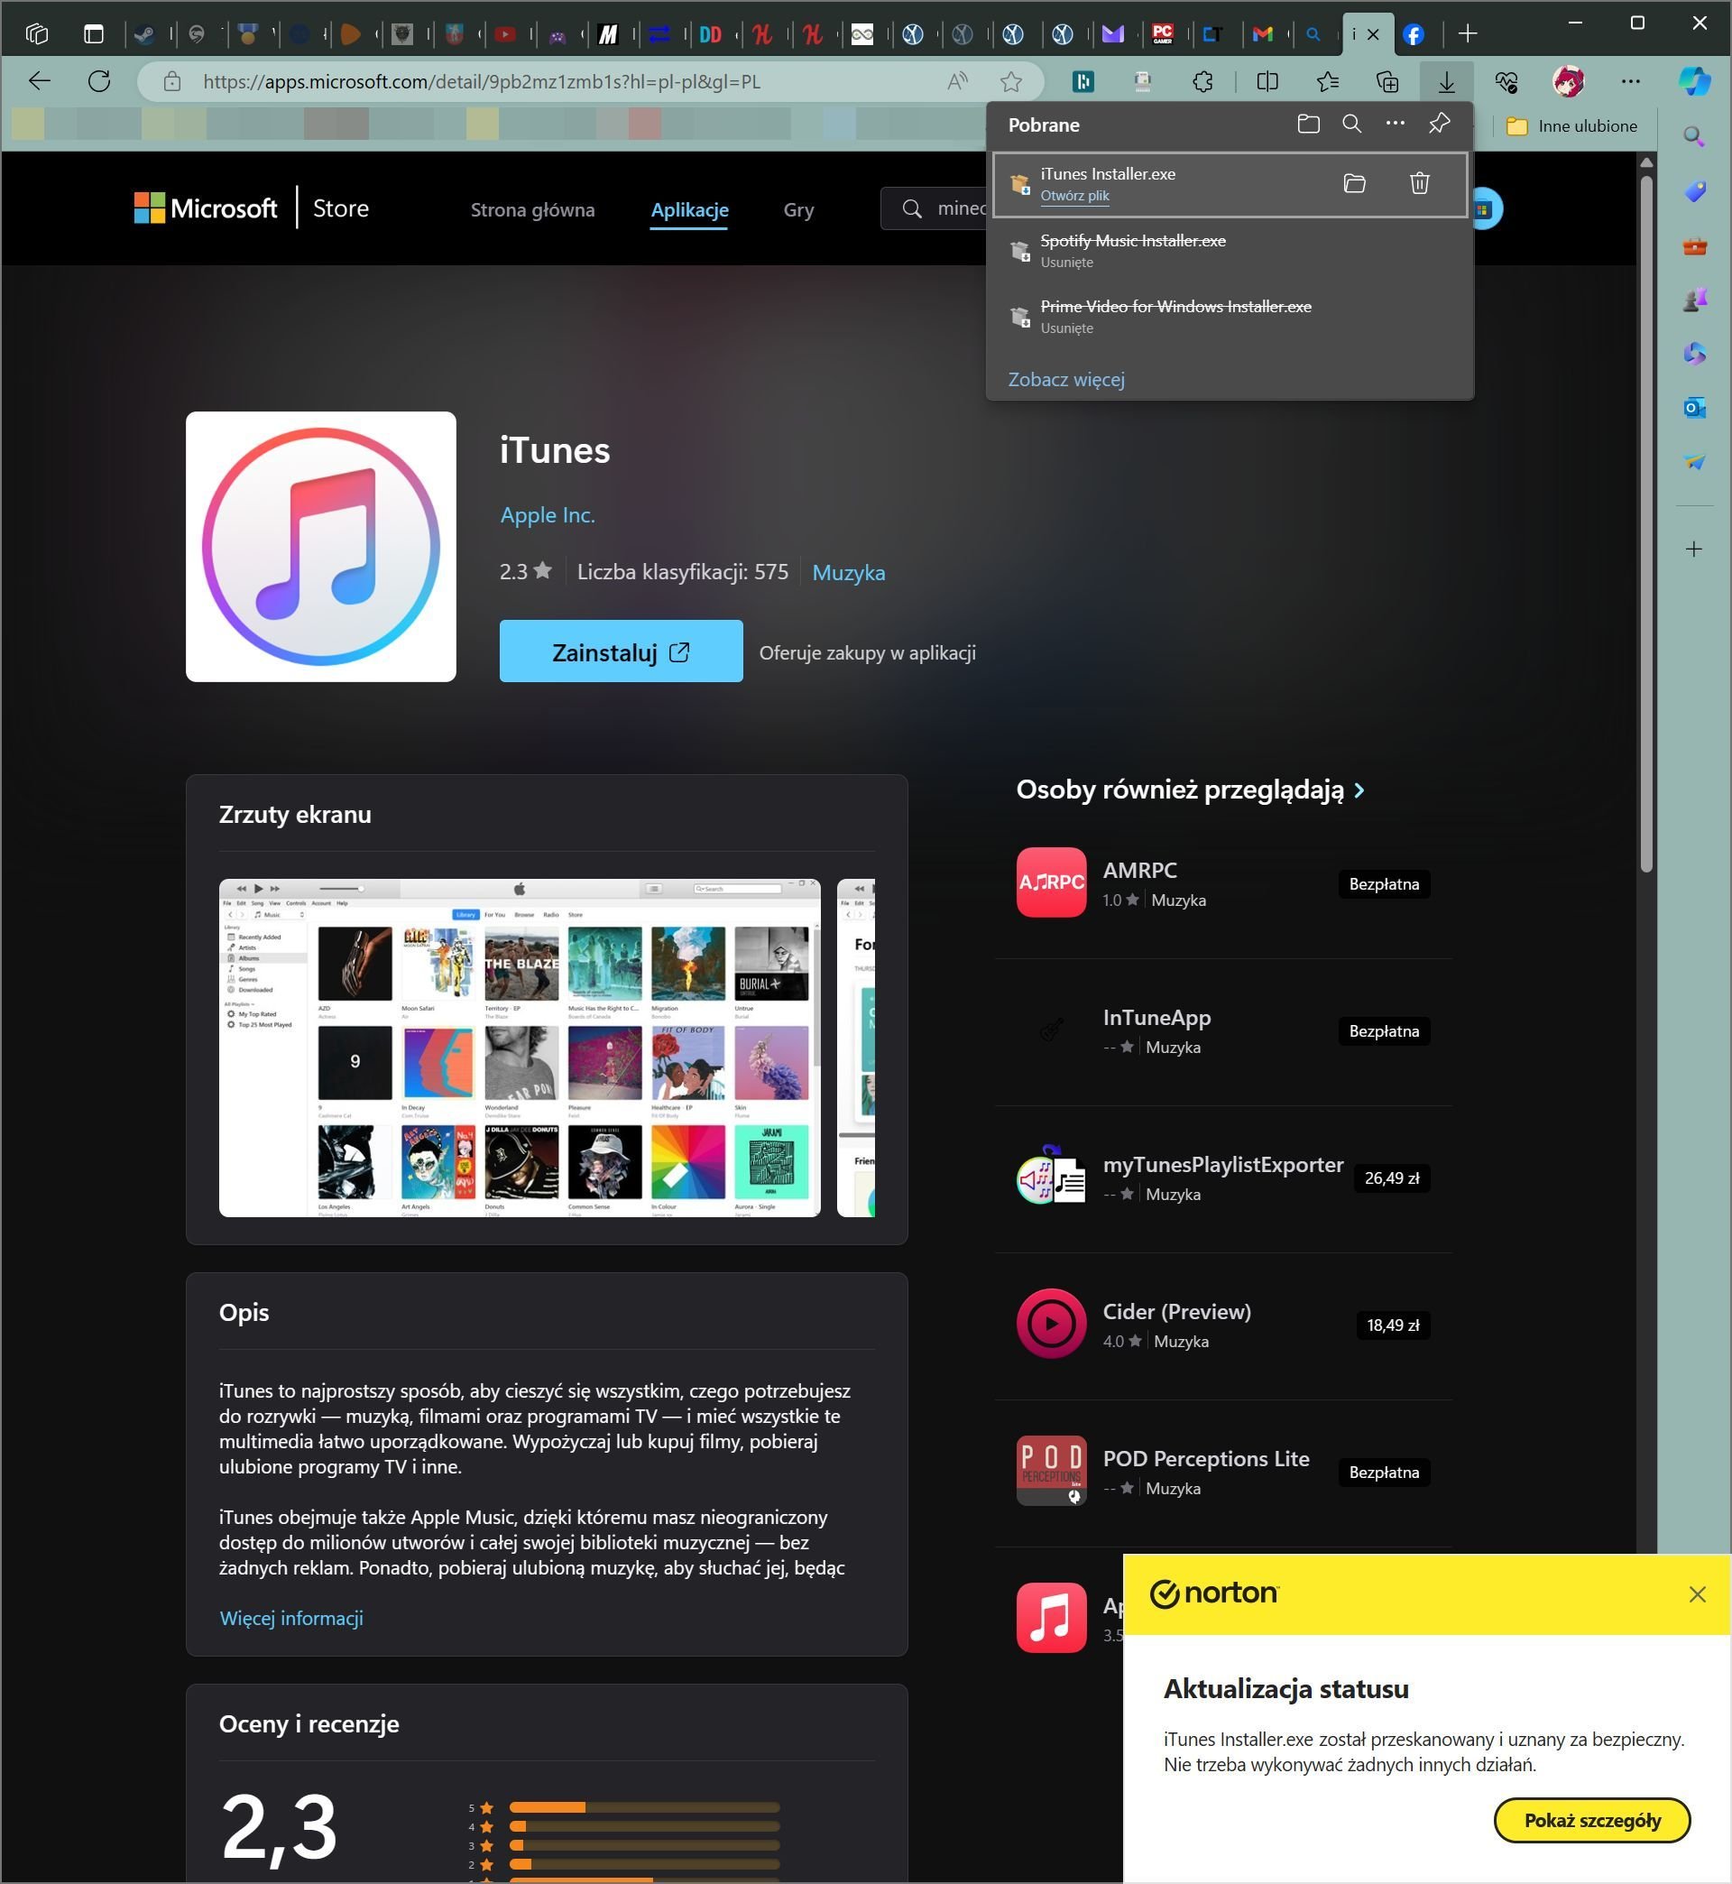Click the first iTunes screenshot thumbnail
Viewport: 1732px width, 1884px height.
click(x=520, y=1048)
